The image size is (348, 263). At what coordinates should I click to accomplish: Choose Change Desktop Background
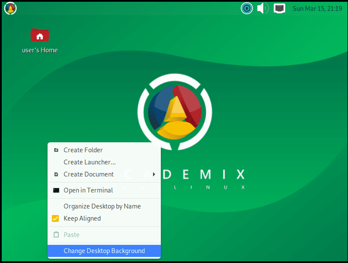tap(104, 251)
